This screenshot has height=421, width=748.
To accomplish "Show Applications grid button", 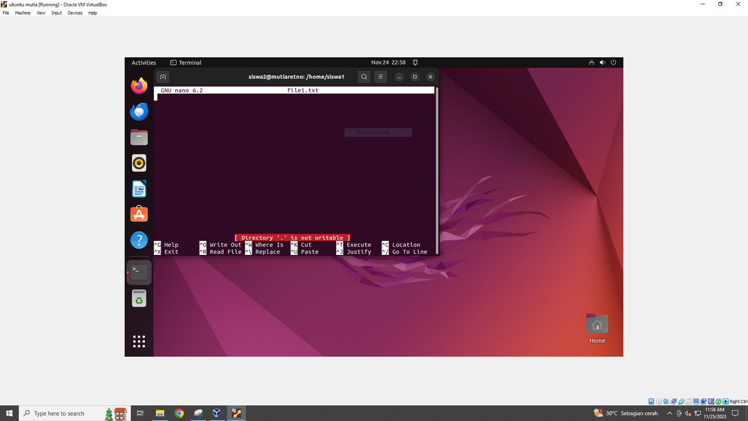I will (139, 341).
